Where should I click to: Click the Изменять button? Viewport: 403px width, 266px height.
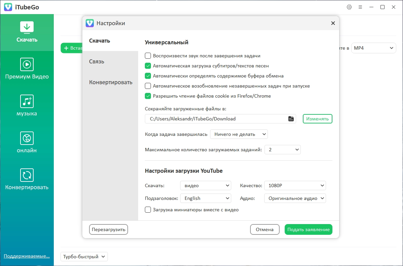tap(317, 119)
